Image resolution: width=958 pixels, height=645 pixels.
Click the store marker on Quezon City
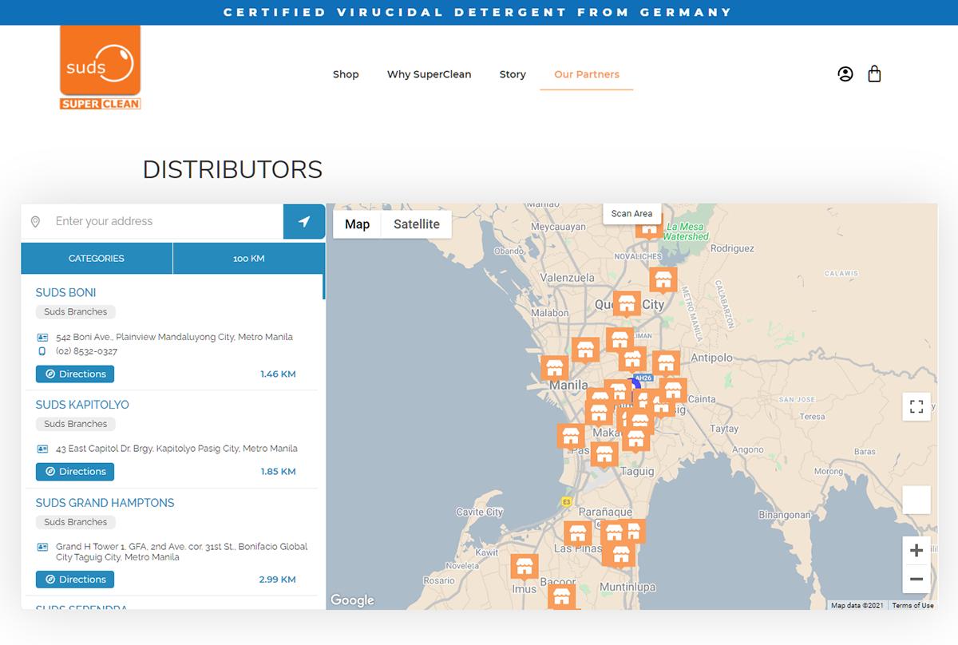[627, 303]
